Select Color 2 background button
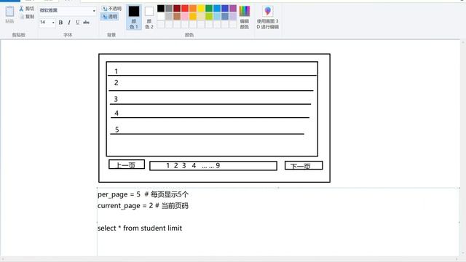This screenshot has width=466, height=262. tap(149, 17)
